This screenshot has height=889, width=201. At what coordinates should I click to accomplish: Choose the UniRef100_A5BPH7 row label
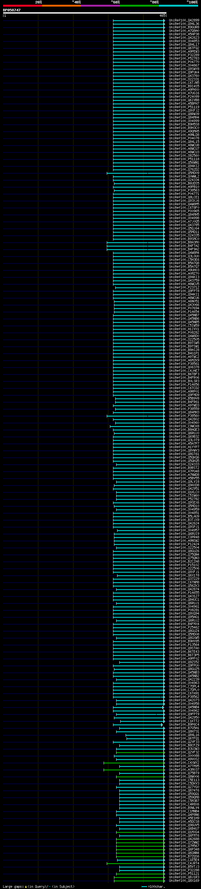pyautogui.click(x=184, y=103)
